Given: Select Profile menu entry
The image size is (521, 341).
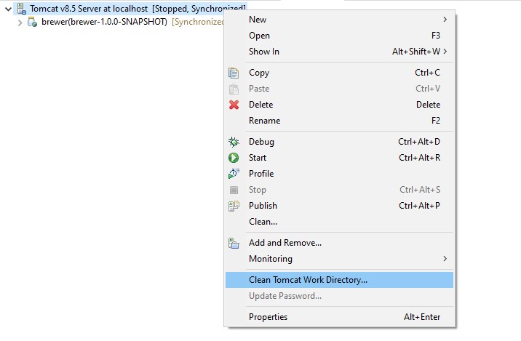Looking at the screenshot, I should click(x=339, y=174).
